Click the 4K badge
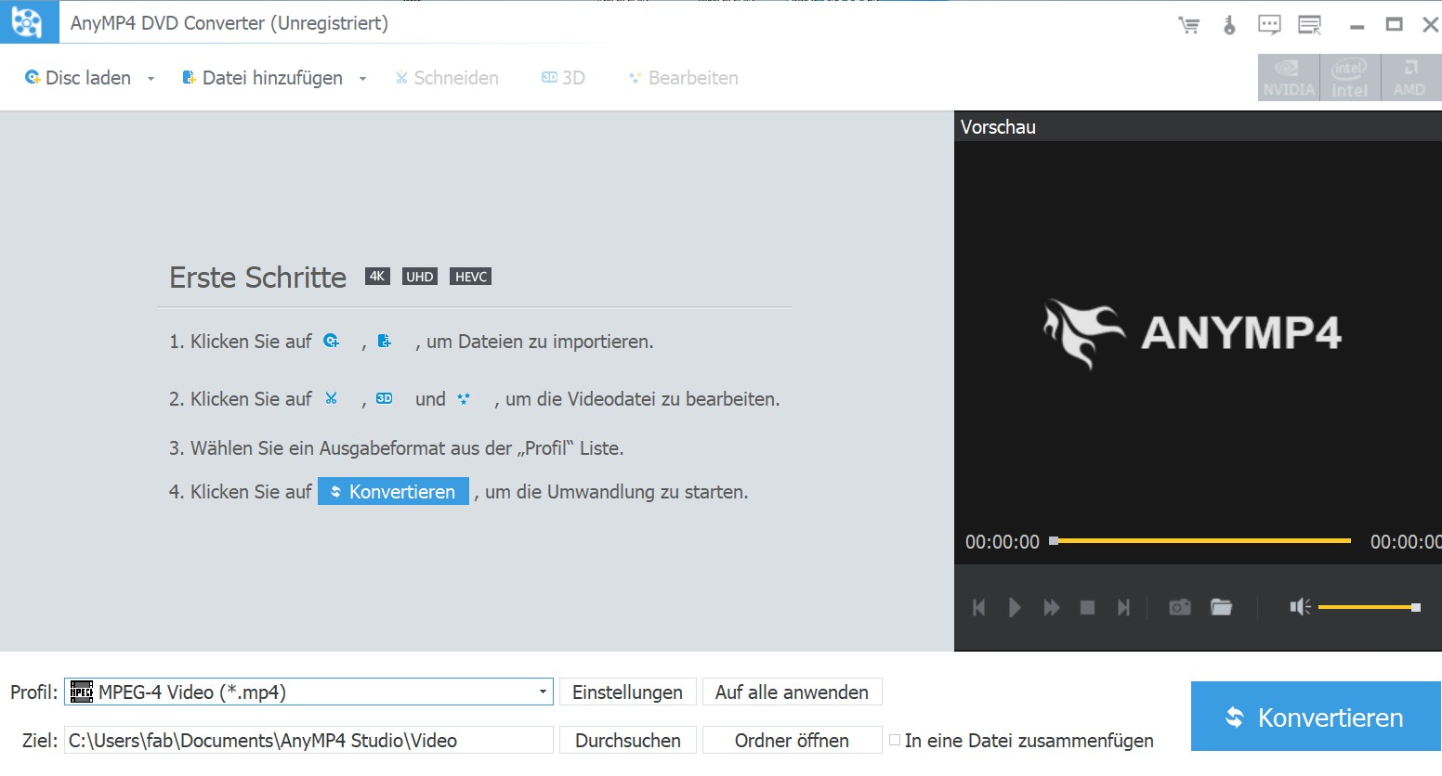Viewport: 1442px width, 776px height. pyautogui.click(x=377, y=276)
